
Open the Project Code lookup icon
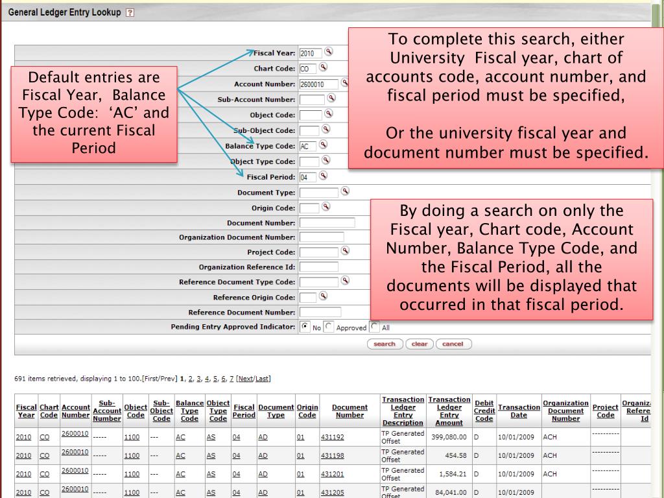[345, 252]
